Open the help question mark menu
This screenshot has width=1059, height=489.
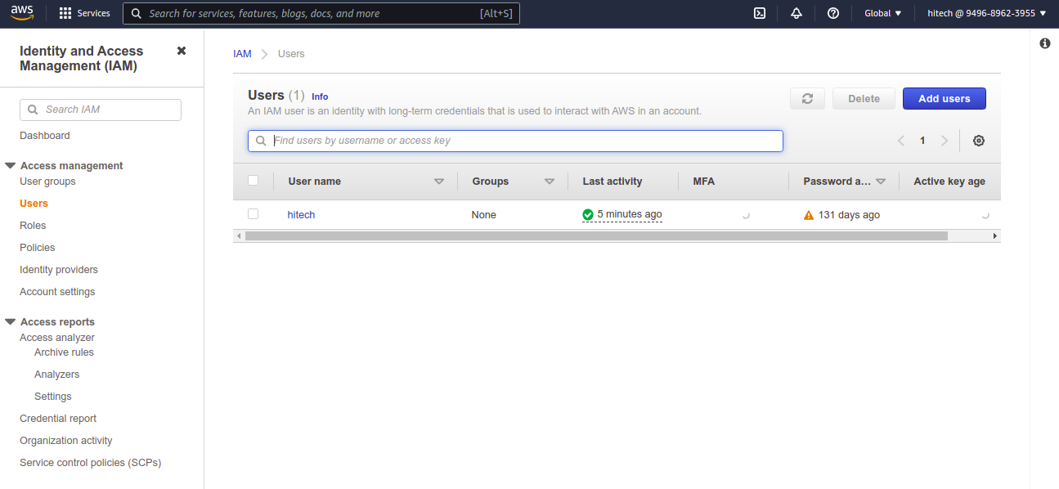click(x=833, y=13)
